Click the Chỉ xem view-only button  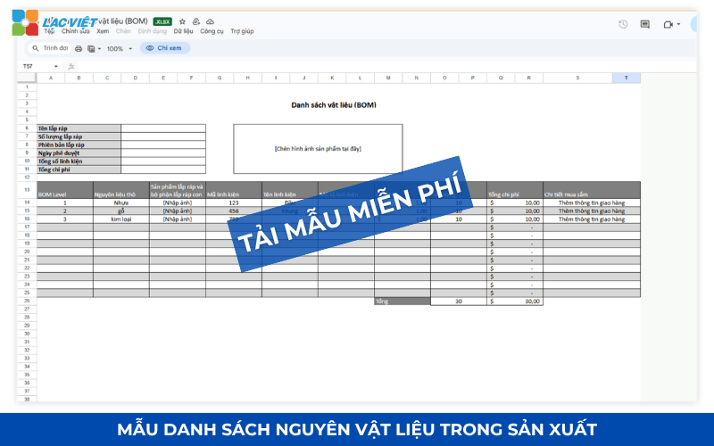pyautogui.click(x=165, y=48)
